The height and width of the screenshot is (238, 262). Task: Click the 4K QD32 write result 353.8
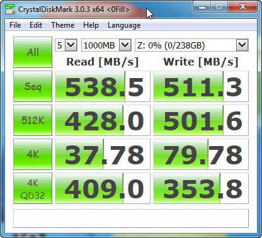click(201, 188)
